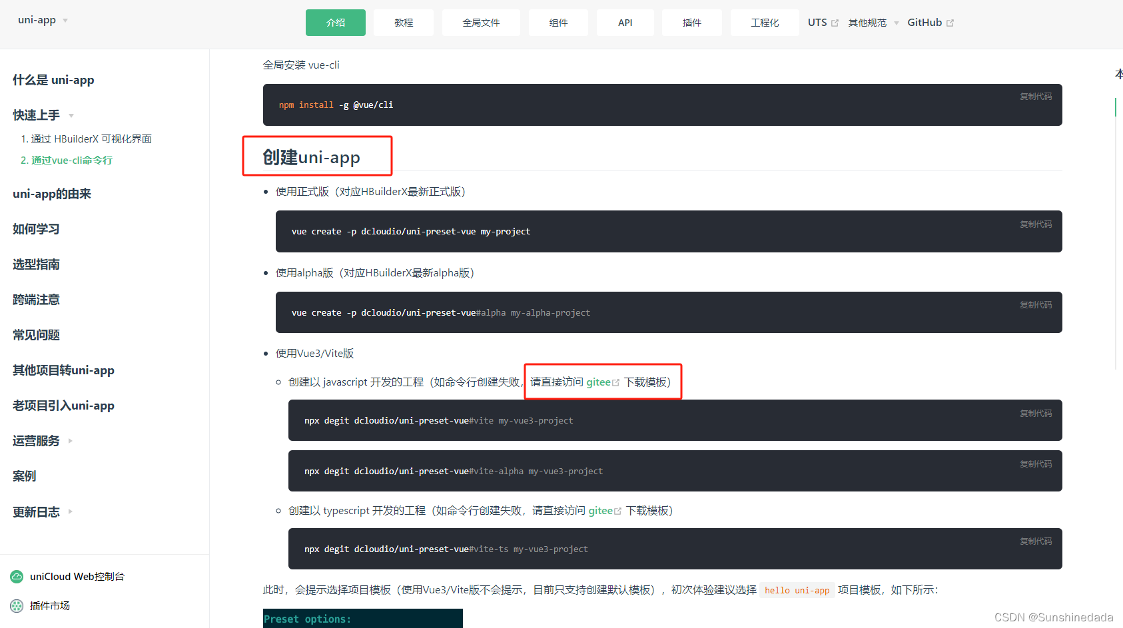Copy the vue create my-project command
The height and width of the screenshot is (628, 1123).
coord(1036,224)
